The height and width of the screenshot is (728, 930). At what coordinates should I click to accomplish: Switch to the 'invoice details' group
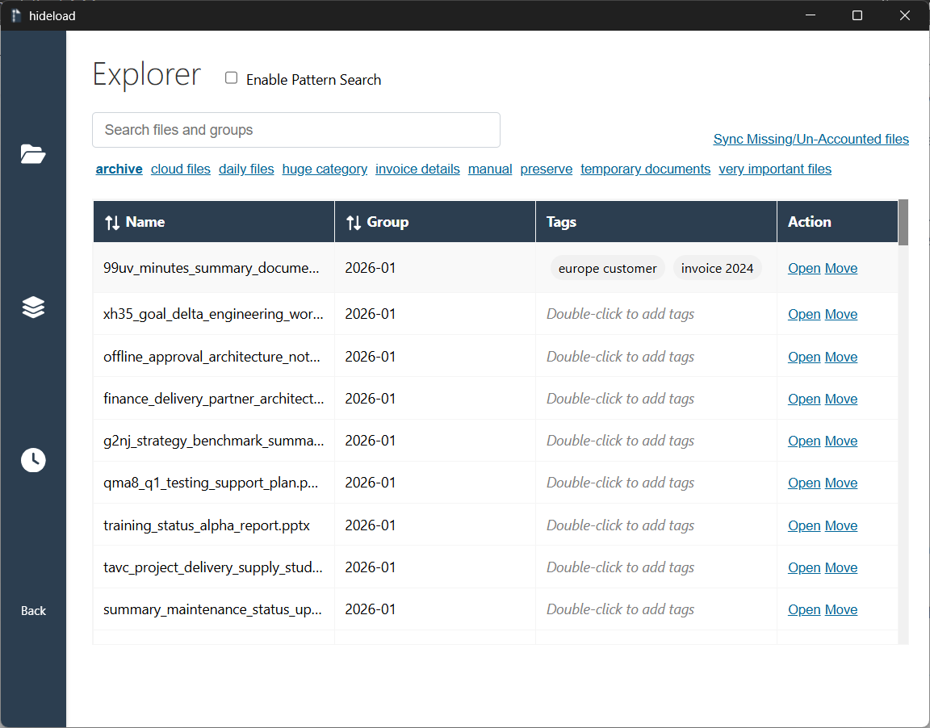(x=417, y=169)
